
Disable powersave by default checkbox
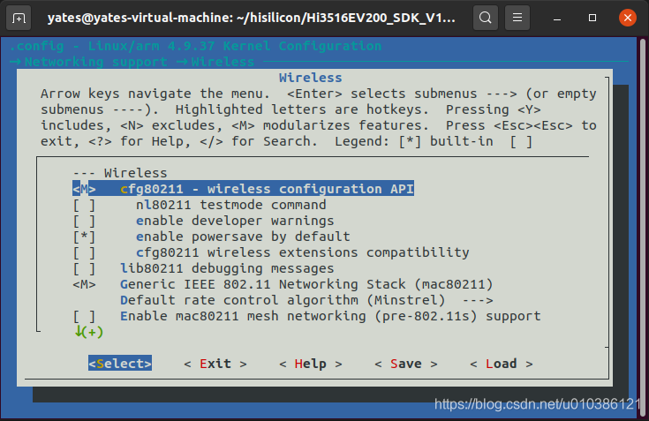click(84, 237)
